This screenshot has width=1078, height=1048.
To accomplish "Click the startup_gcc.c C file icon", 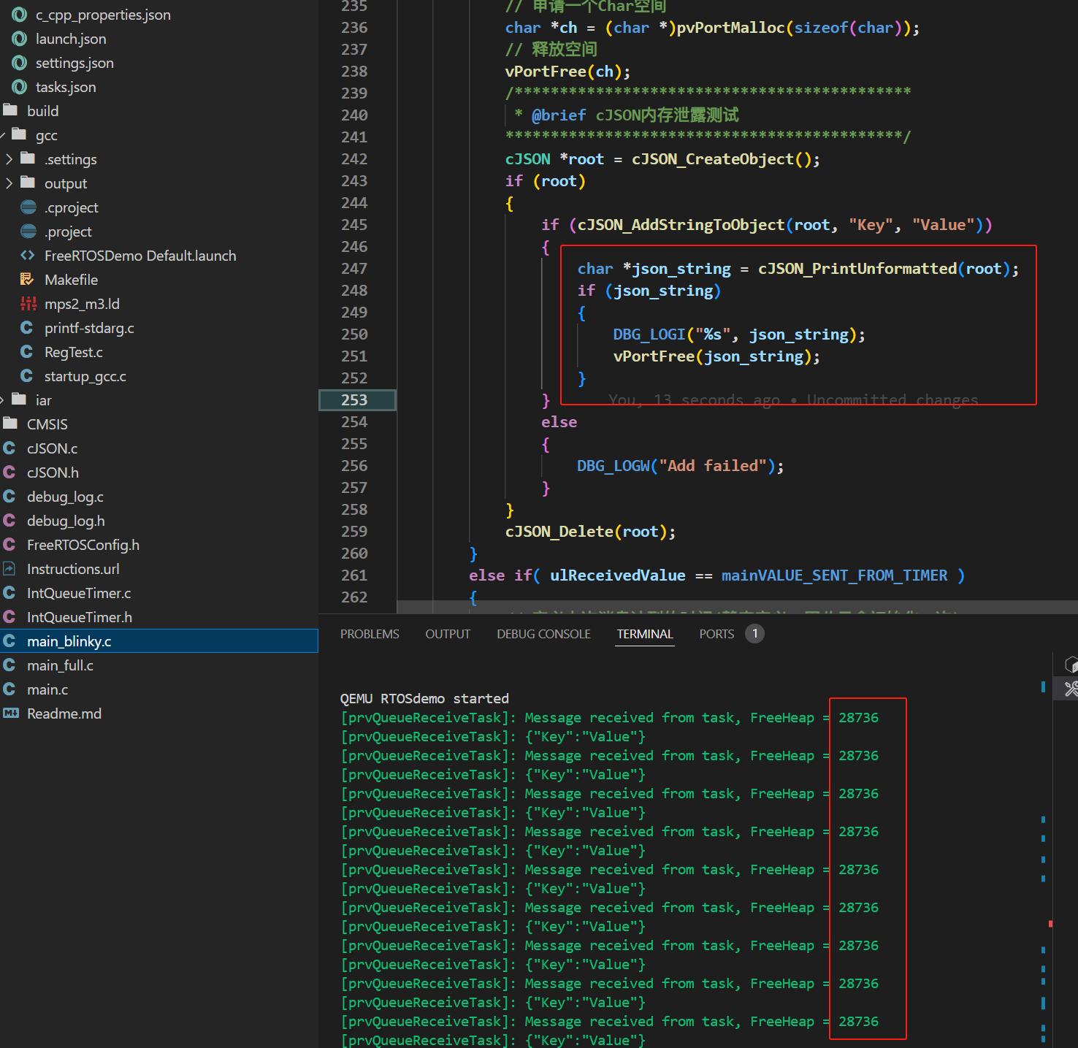I will click(x=27, y=376).
